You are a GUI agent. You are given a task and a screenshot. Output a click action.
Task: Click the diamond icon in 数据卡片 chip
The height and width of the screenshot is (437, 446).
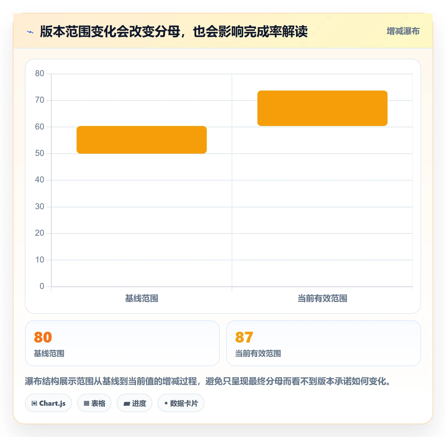point(166,403)
